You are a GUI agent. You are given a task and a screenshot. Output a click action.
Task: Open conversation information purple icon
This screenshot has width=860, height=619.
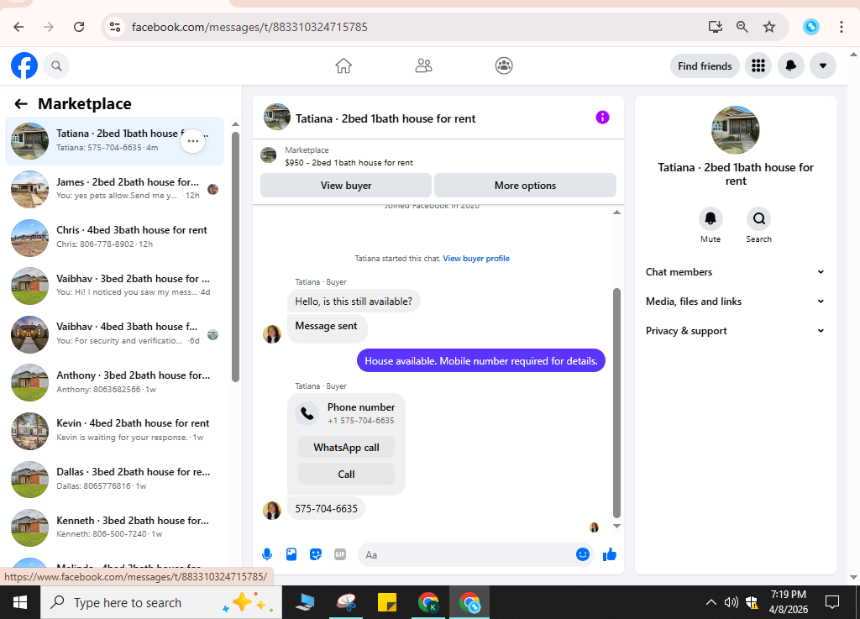pos(602,118)
